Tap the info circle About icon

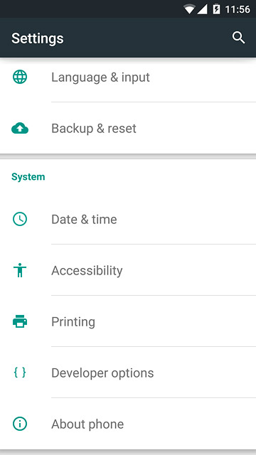coord(20,424)
